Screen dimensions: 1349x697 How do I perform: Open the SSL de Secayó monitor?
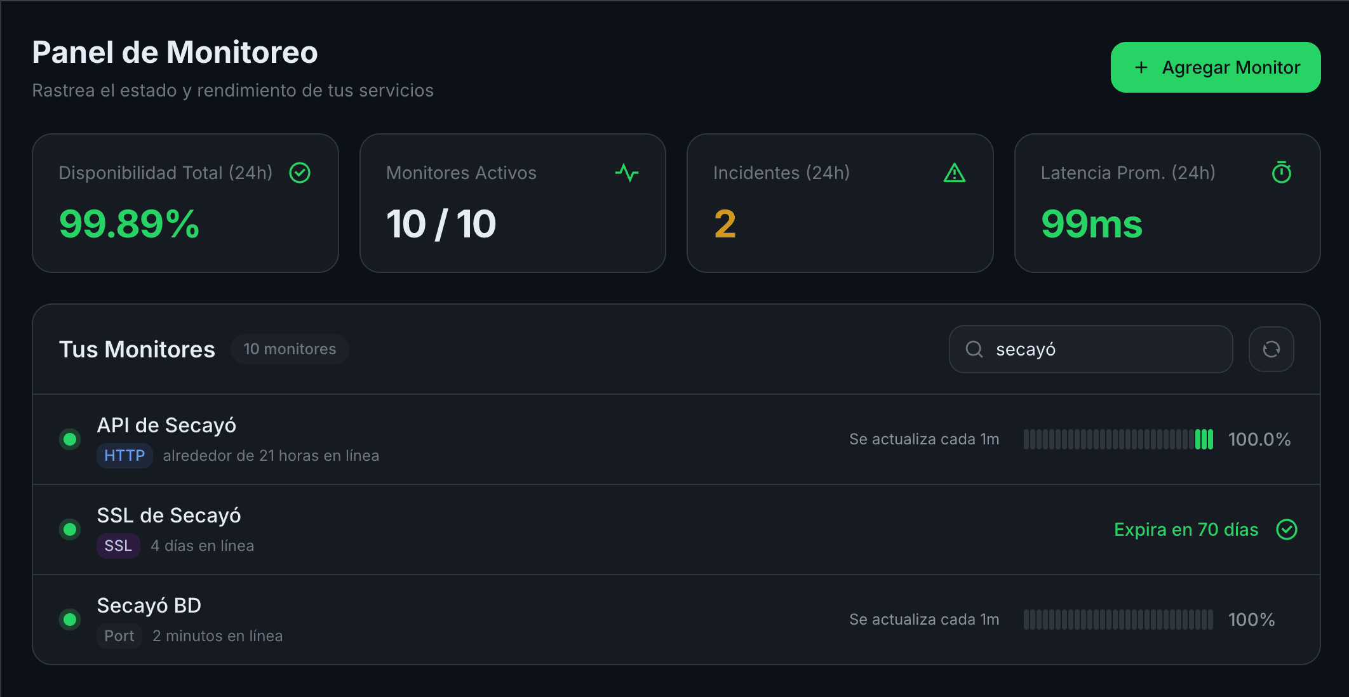pyautogui.click(x=169, y=515)
